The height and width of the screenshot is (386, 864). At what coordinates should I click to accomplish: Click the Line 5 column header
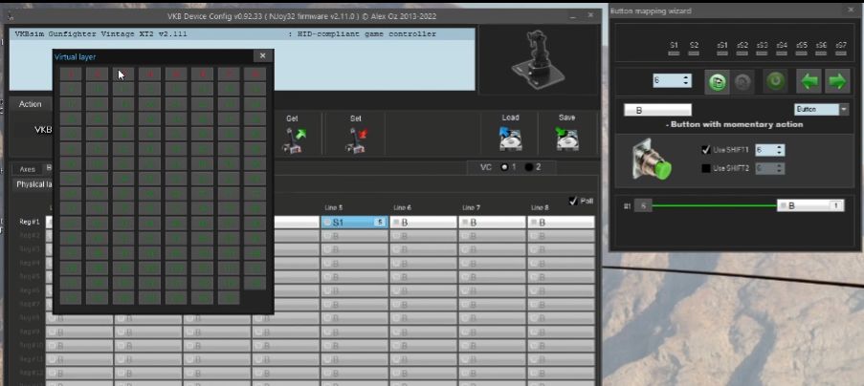tap(333, 207)
